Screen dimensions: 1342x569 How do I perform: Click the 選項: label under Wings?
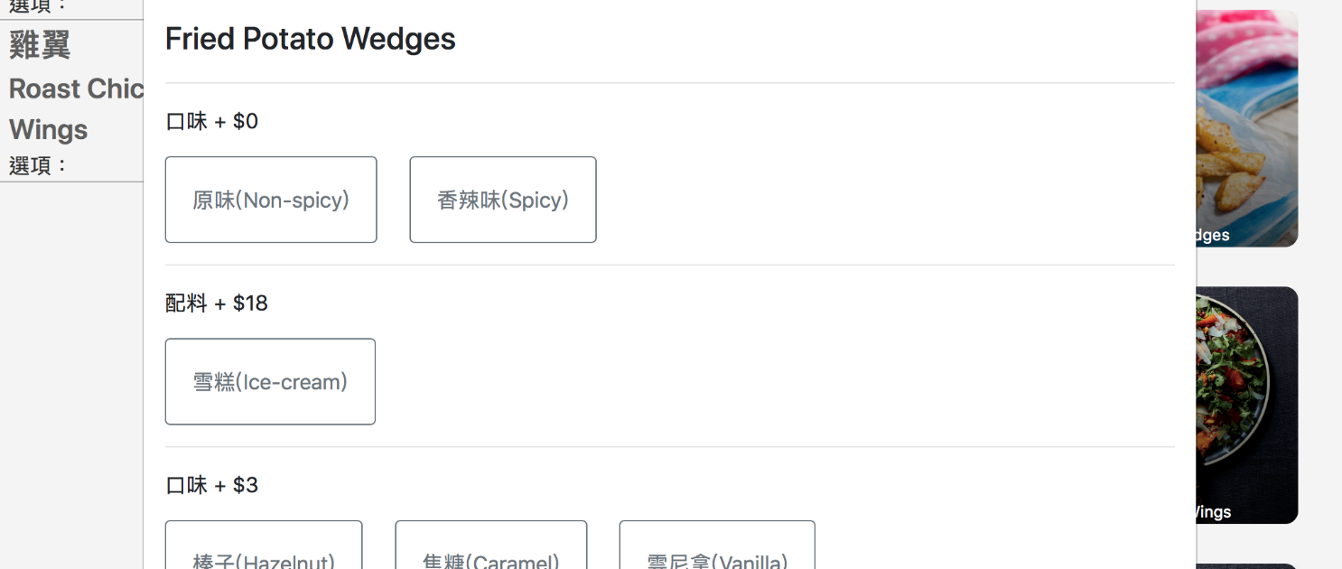(x=39, y=165)
